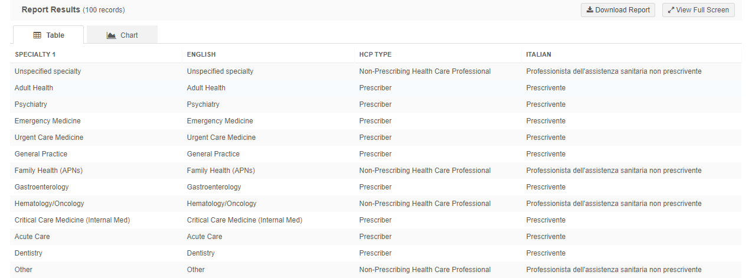Click the area chart icon
The width and height of the screenshot is (752, 278).
pos(111,35)
